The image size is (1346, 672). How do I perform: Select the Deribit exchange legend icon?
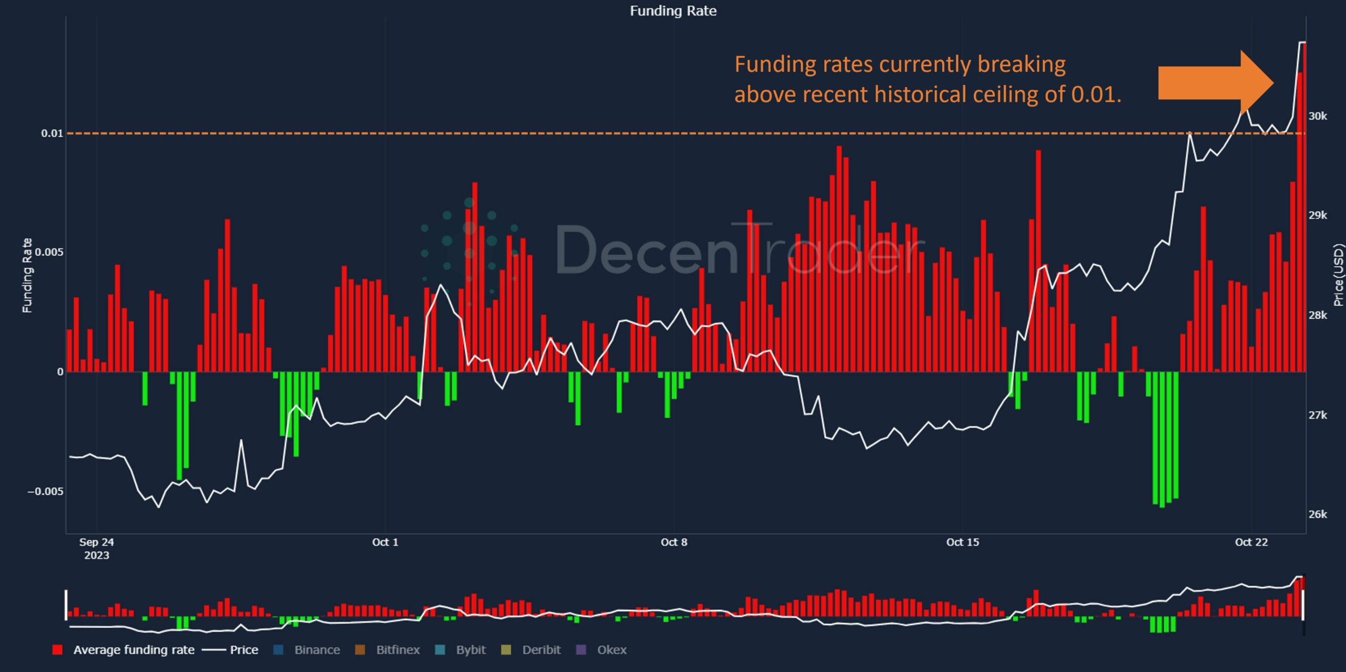(x=507, y=650)
